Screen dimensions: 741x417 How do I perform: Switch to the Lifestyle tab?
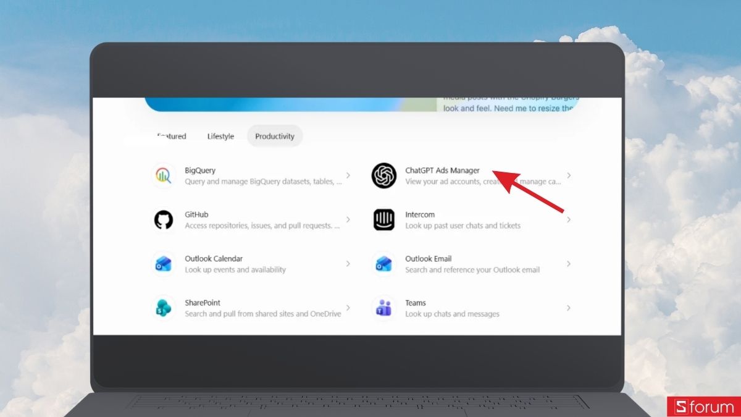pos(220,137)
